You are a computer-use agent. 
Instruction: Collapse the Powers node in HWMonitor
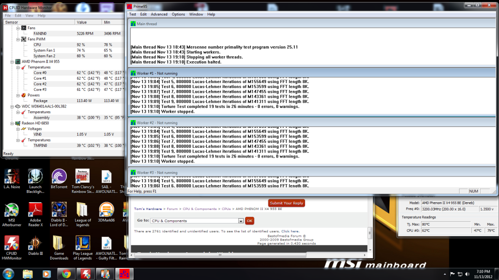click(x=18, y=95)
